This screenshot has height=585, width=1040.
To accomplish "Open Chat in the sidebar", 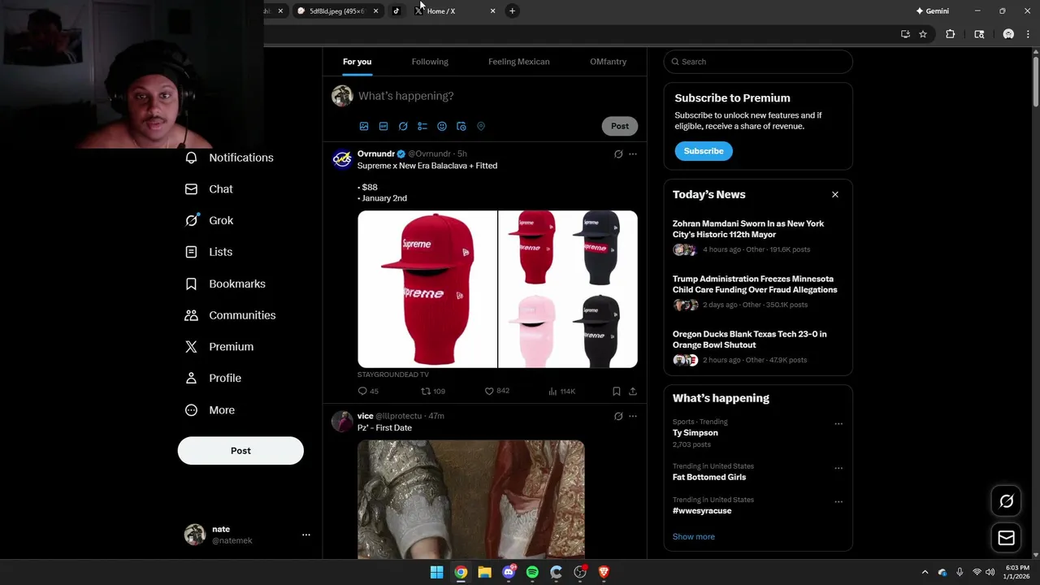I will pos(210,188).
